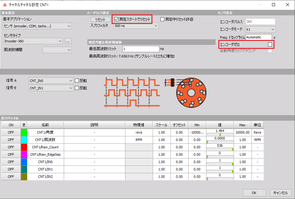Viewport: 295px width, 199px height.
Task: Check the エンコーダゼロ checkbox
Action: coord(270,45)
